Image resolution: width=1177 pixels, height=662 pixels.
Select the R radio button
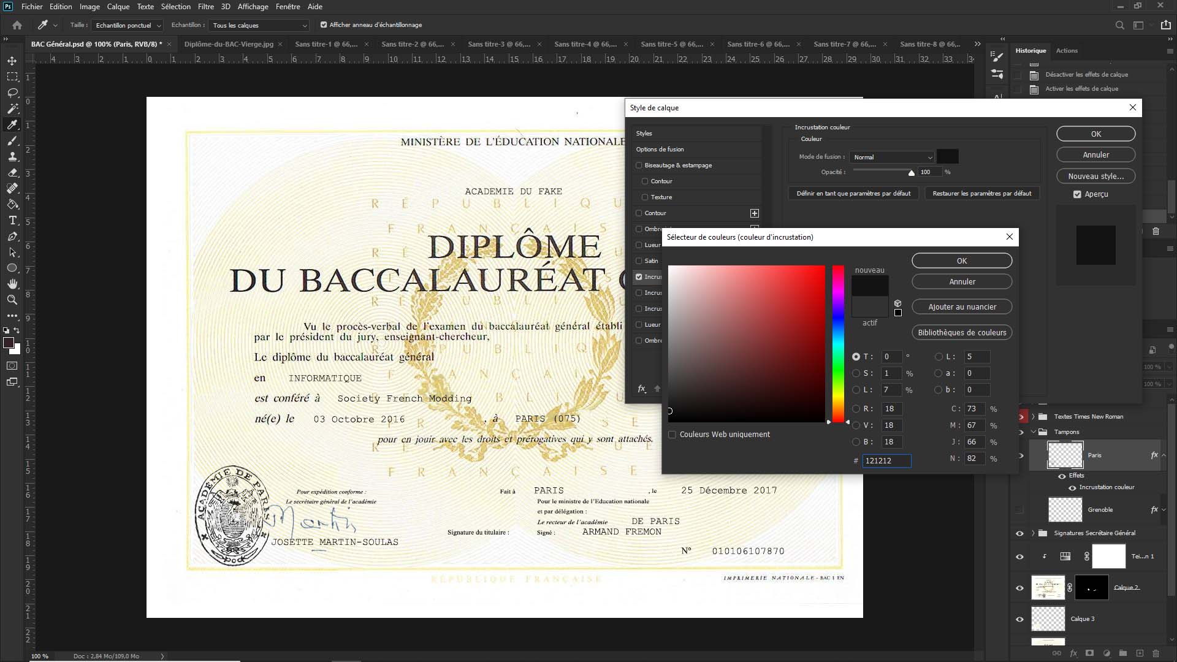(856, 409)
